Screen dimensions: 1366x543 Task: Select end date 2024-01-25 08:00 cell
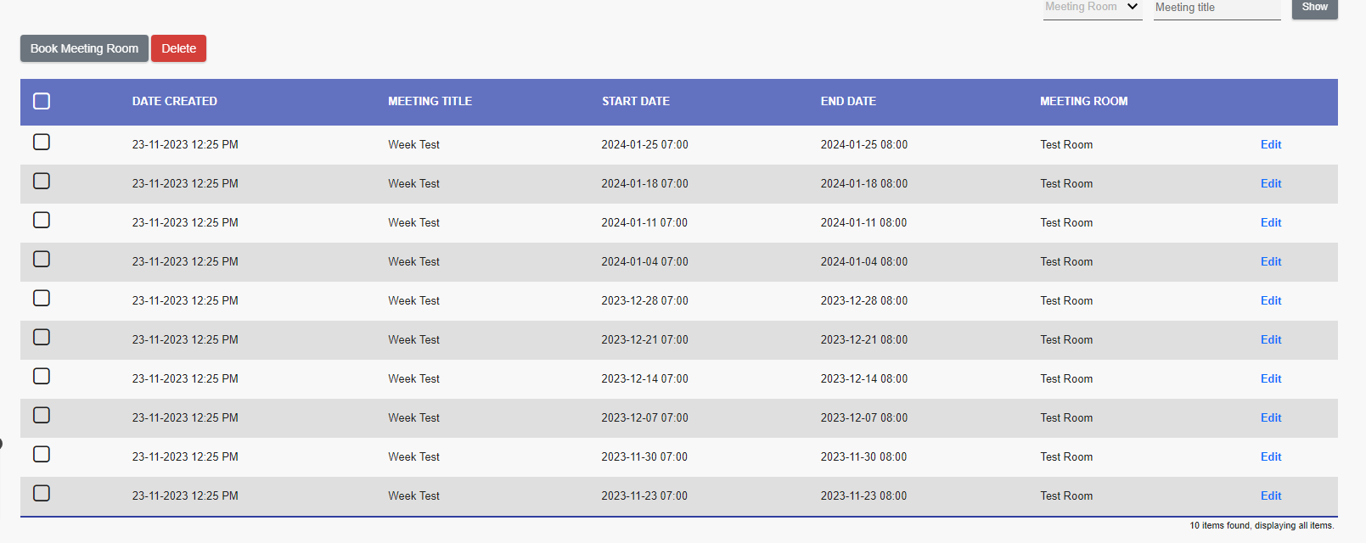[863, 144]
